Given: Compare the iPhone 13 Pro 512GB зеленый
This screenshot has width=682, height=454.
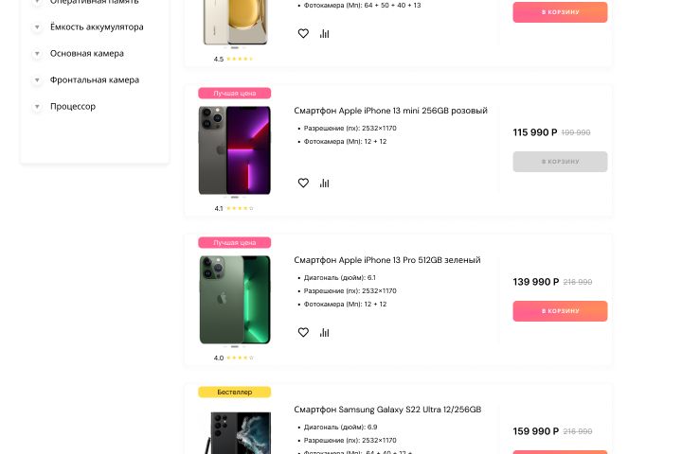Looking at the screenshot, I should [x=324, y=332].
